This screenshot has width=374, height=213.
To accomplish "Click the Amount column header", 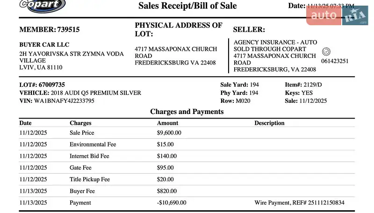I will point(167,123).
